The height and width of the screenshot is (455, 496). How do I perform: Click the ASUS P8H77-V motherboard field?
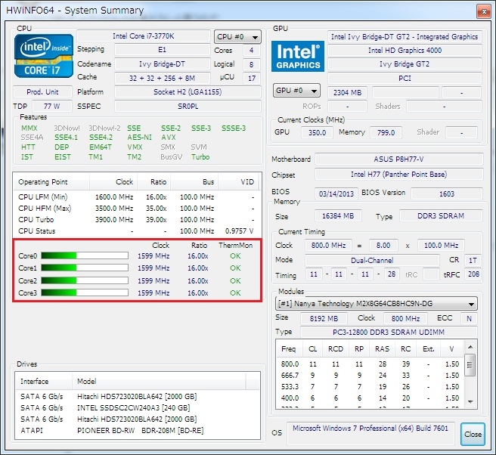tap(399, 159)
